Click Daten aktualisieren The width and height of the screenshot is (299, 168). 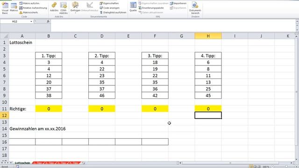[x=150, y=13]
